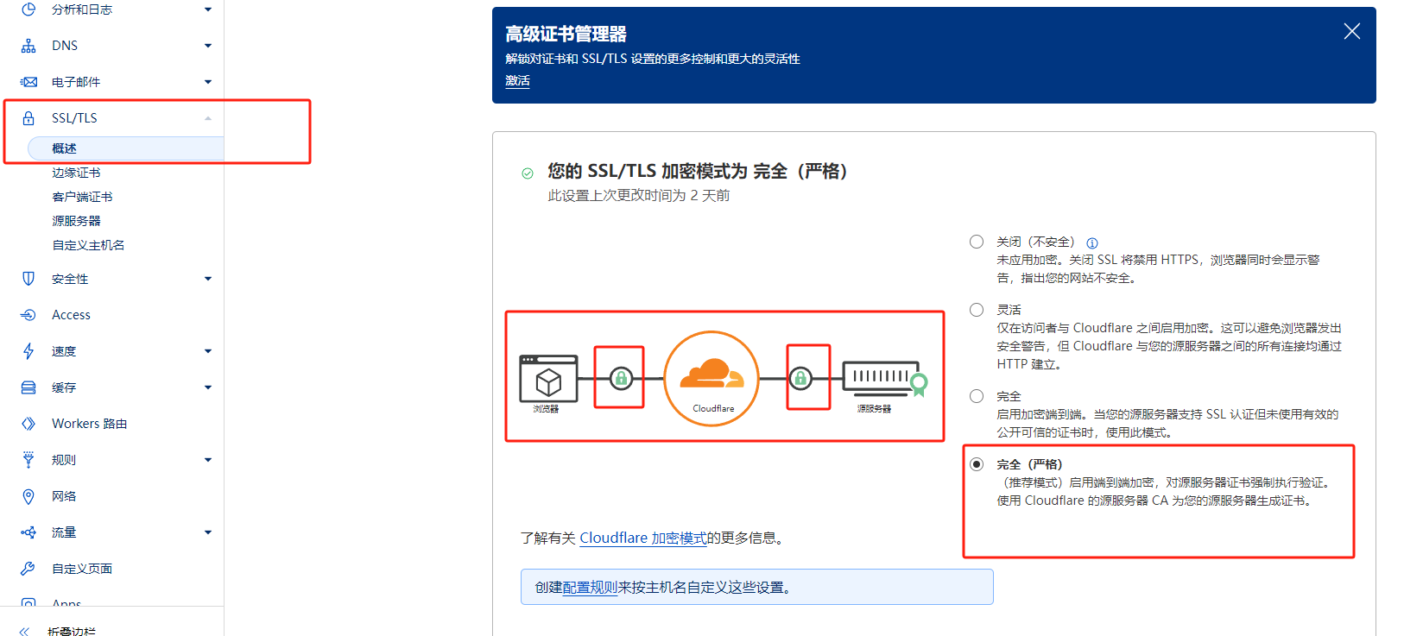Click the 速度 lightning bolt icon

click(28, 351)
